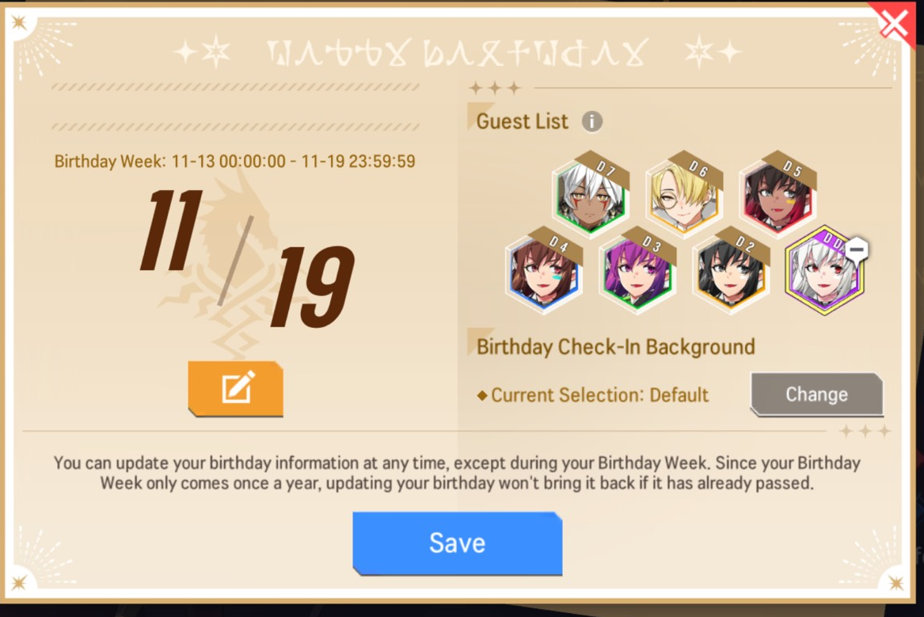Click the Birthday Week date range text
This screenshot has height=617, width=924.
[x=234, y=162]
